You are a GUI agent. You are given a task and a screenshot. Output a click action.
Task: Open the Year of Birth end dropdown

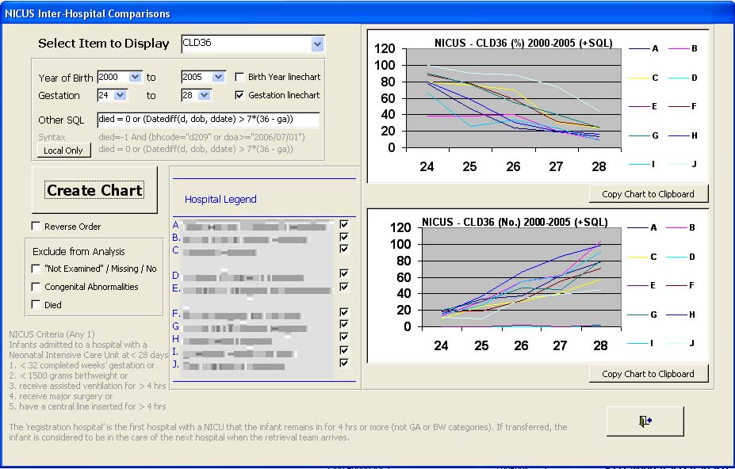(x=218, y=78)
